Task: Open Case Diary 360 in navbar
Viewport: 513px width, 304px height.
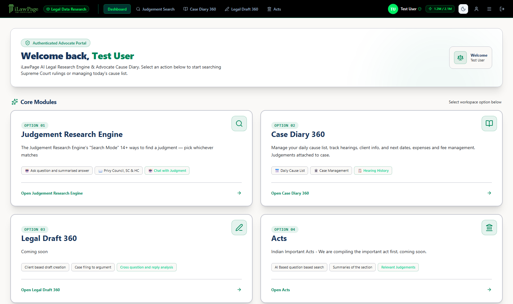Action: pyautogui.click(x=200, y=9)
